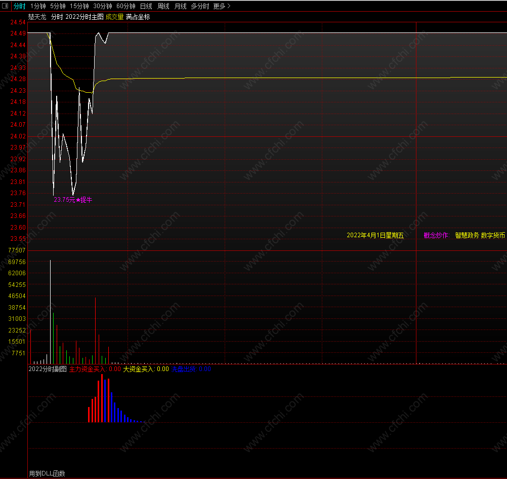Click the 数字货币 concept text

coord(493,236)
